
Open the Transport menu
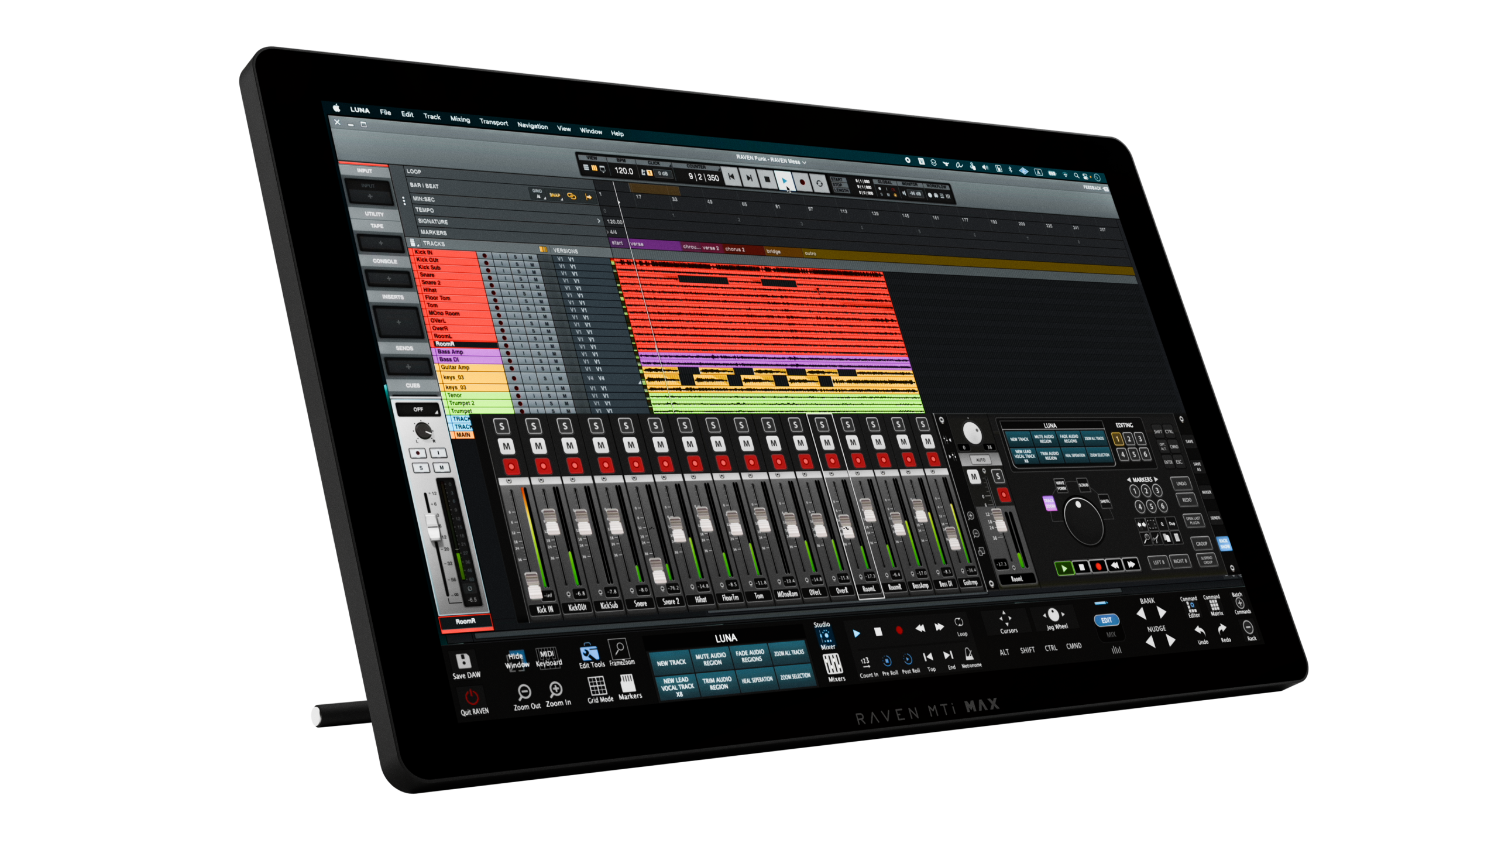tap(493, 122)
